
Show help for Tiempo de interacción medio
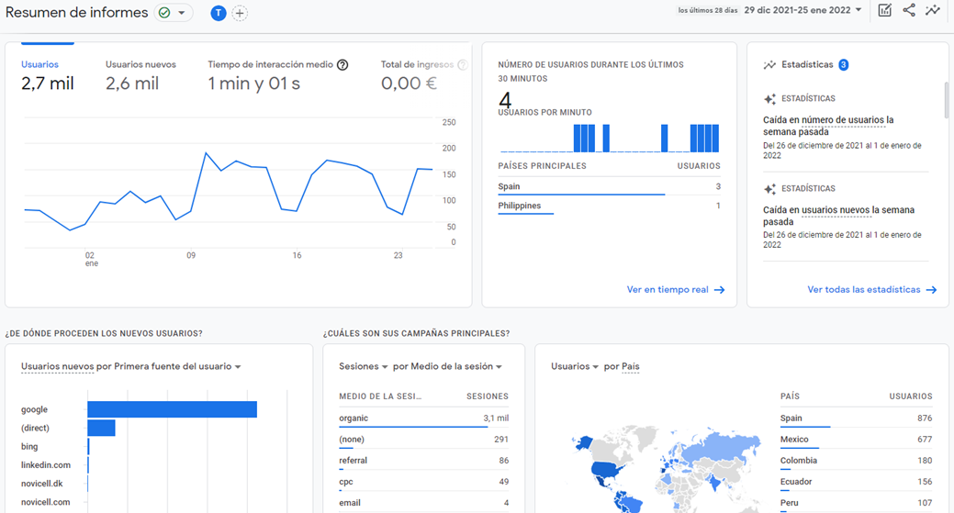pos(342,64)
